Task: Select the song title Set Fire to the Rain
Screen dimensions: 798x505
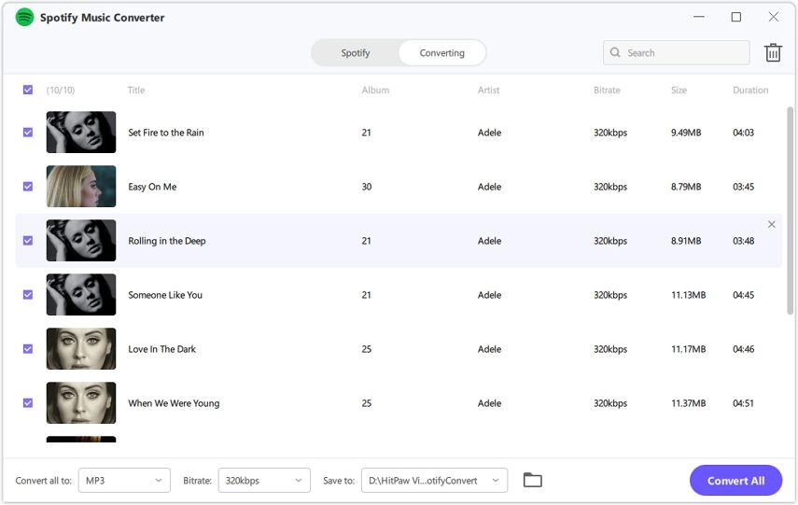Action: 166,133
